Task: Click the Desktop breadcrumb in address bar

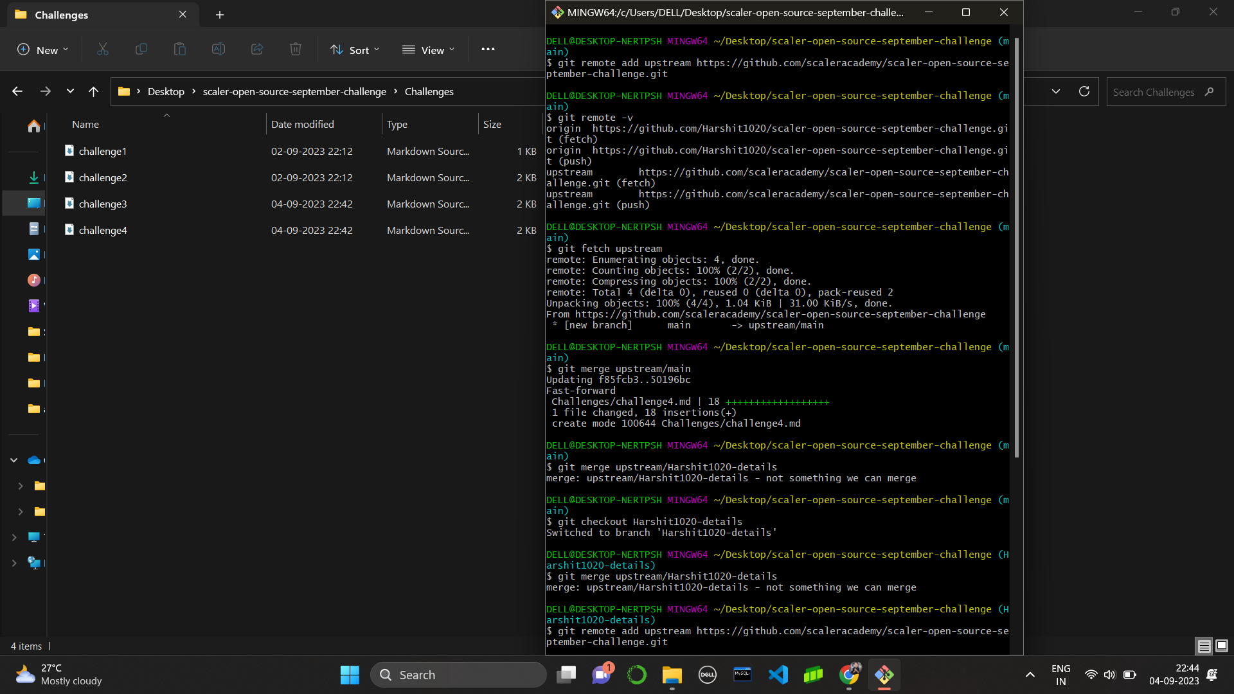Action: (x=166, y=92)
